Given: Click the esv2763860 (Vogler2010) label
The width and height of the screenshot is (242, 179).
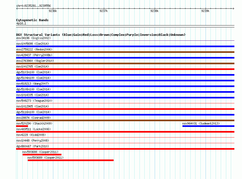Looking at the screenshot, I should 35,61.
